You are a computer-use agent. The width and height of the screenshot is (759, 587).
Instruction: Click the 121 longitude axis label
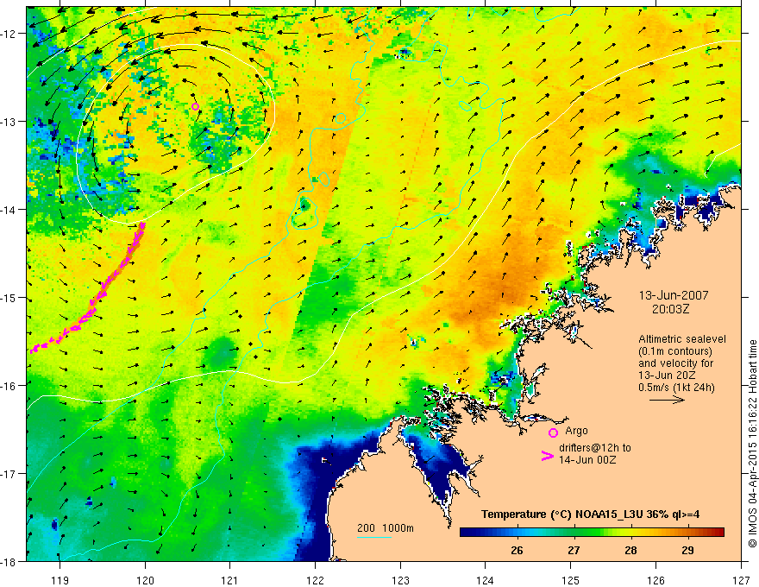click(230, 580)
